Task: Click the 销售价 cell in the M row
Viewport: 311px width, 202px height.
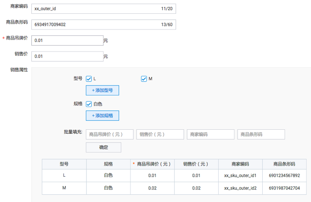Action: 196,188
